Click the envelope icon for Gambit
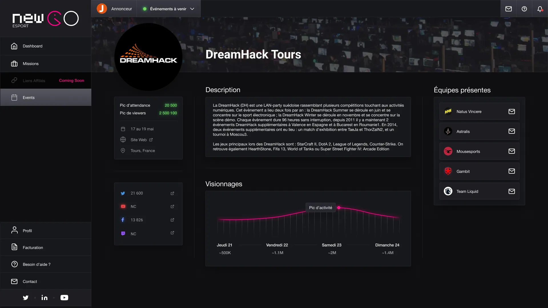The image size is (548, 308). pos(512,171)
